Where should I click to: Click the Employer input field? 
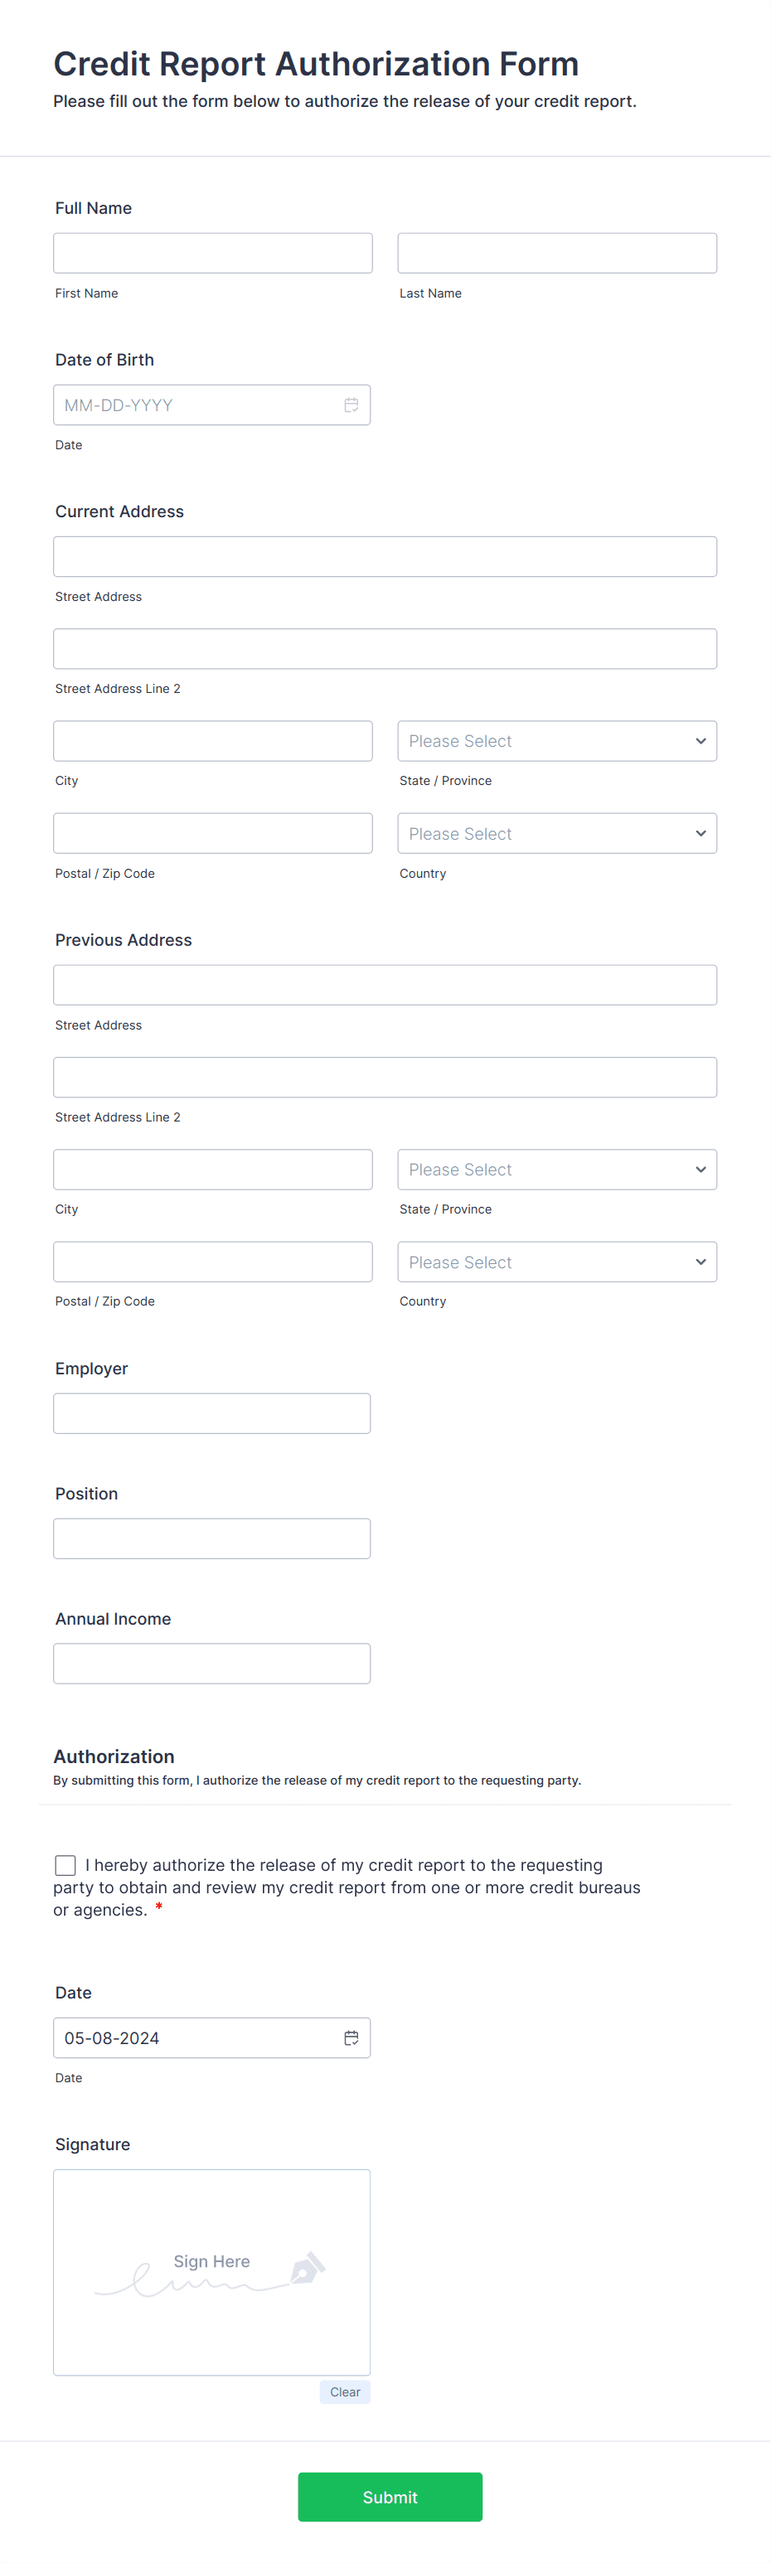(211, 1412)
